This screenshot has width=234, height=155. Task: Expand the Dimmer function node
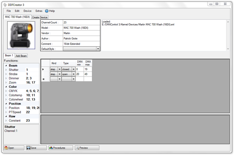[x=6, y=78]
